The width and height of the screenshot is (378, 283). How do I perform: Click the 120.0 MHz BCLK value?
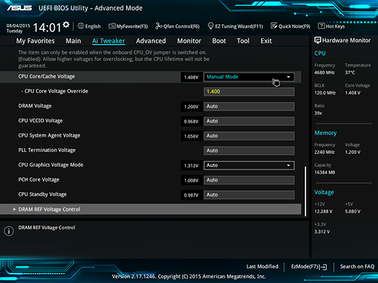point(325,92)
